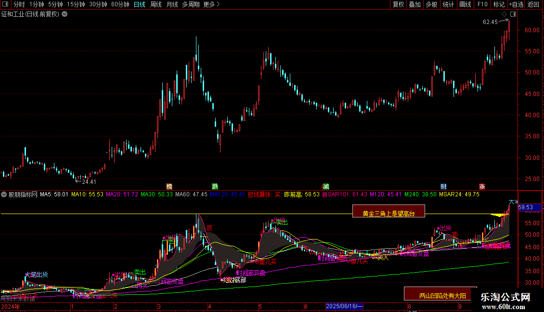This screenshot has height=312, width=544.
Task: Click the 财 financial report marker
Action: point(443,186)
